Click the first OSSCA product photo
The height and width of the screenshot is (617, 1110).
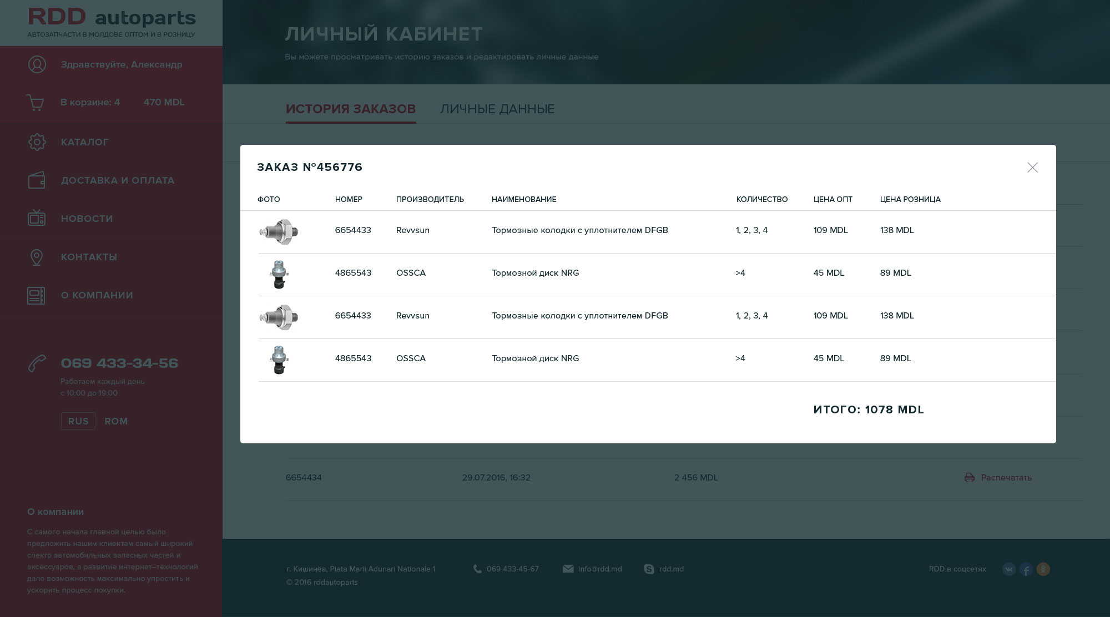click(x=279, y=274)
